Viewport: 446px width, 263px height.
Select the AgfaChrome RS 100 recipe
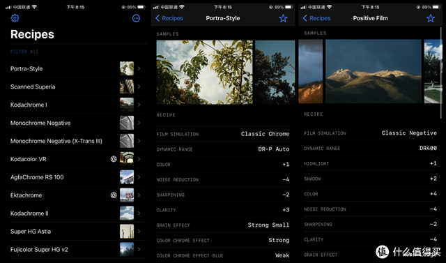tap(78, 177)
